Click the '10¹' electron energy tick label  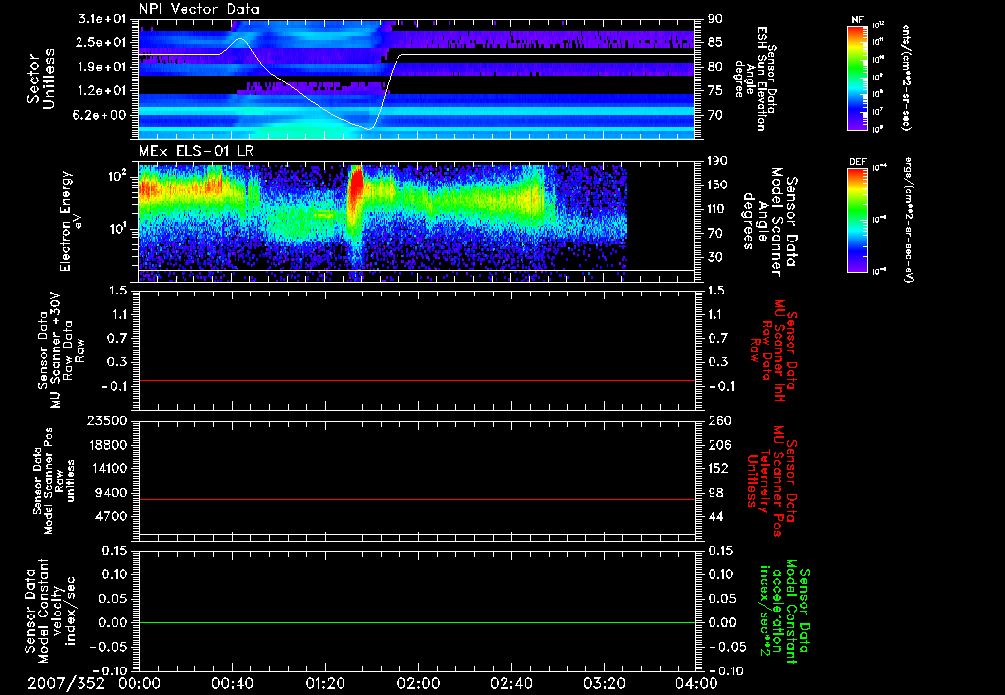(x=118, y=229)
